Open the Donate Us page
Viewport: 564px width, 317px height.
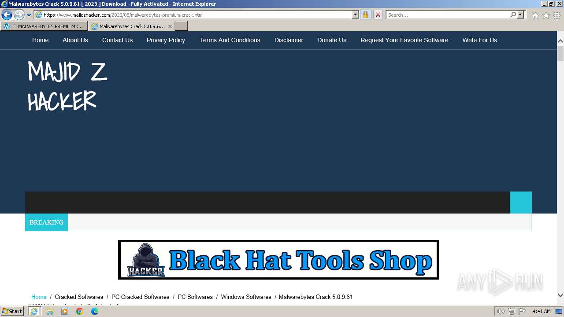(332, 40)
